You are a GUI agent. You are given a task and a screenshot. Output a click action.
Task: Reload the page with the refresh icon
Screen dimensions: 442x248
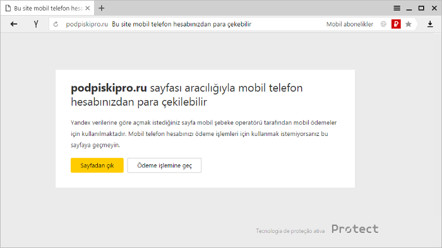pyautogui.click(x=56, y=25)
